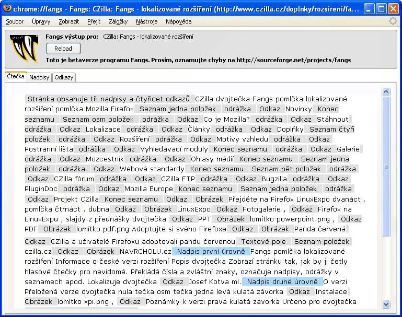Click 'Vyhledávací moduly' text
402x317 pixels.
[x=174, y=149]
